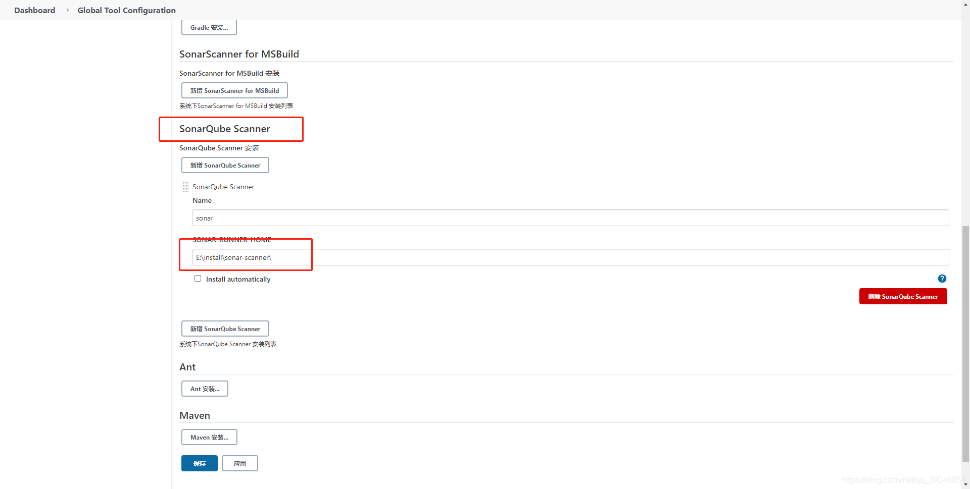The height and width of the screenshot is (489, 970).
Task: Open Global Tool Configuration breadcrumb
Action: point(126,10)
